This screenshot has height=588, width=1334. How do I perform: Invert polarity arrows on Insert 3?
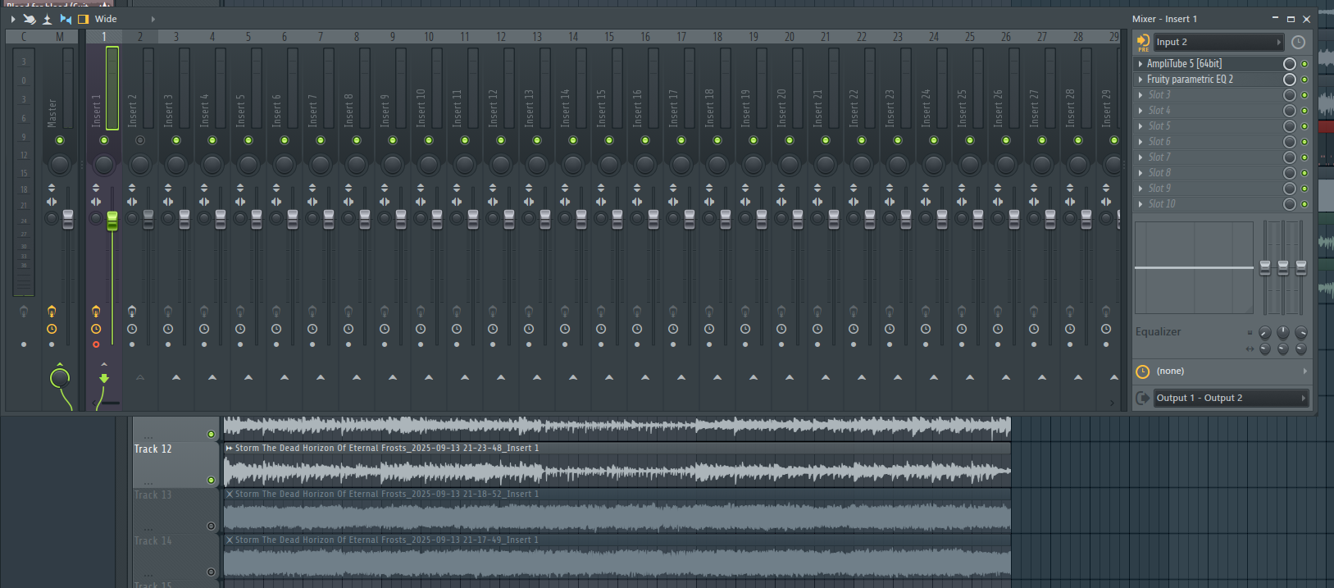coord(168,188)
